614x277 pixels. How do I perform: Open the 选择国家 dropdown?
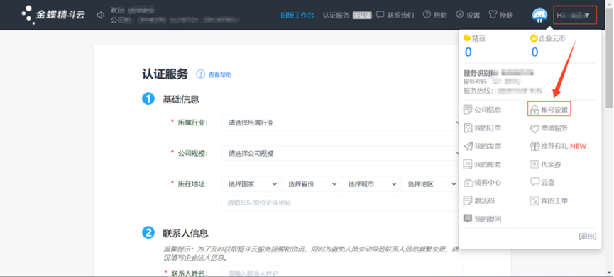(x=251, y=184)
